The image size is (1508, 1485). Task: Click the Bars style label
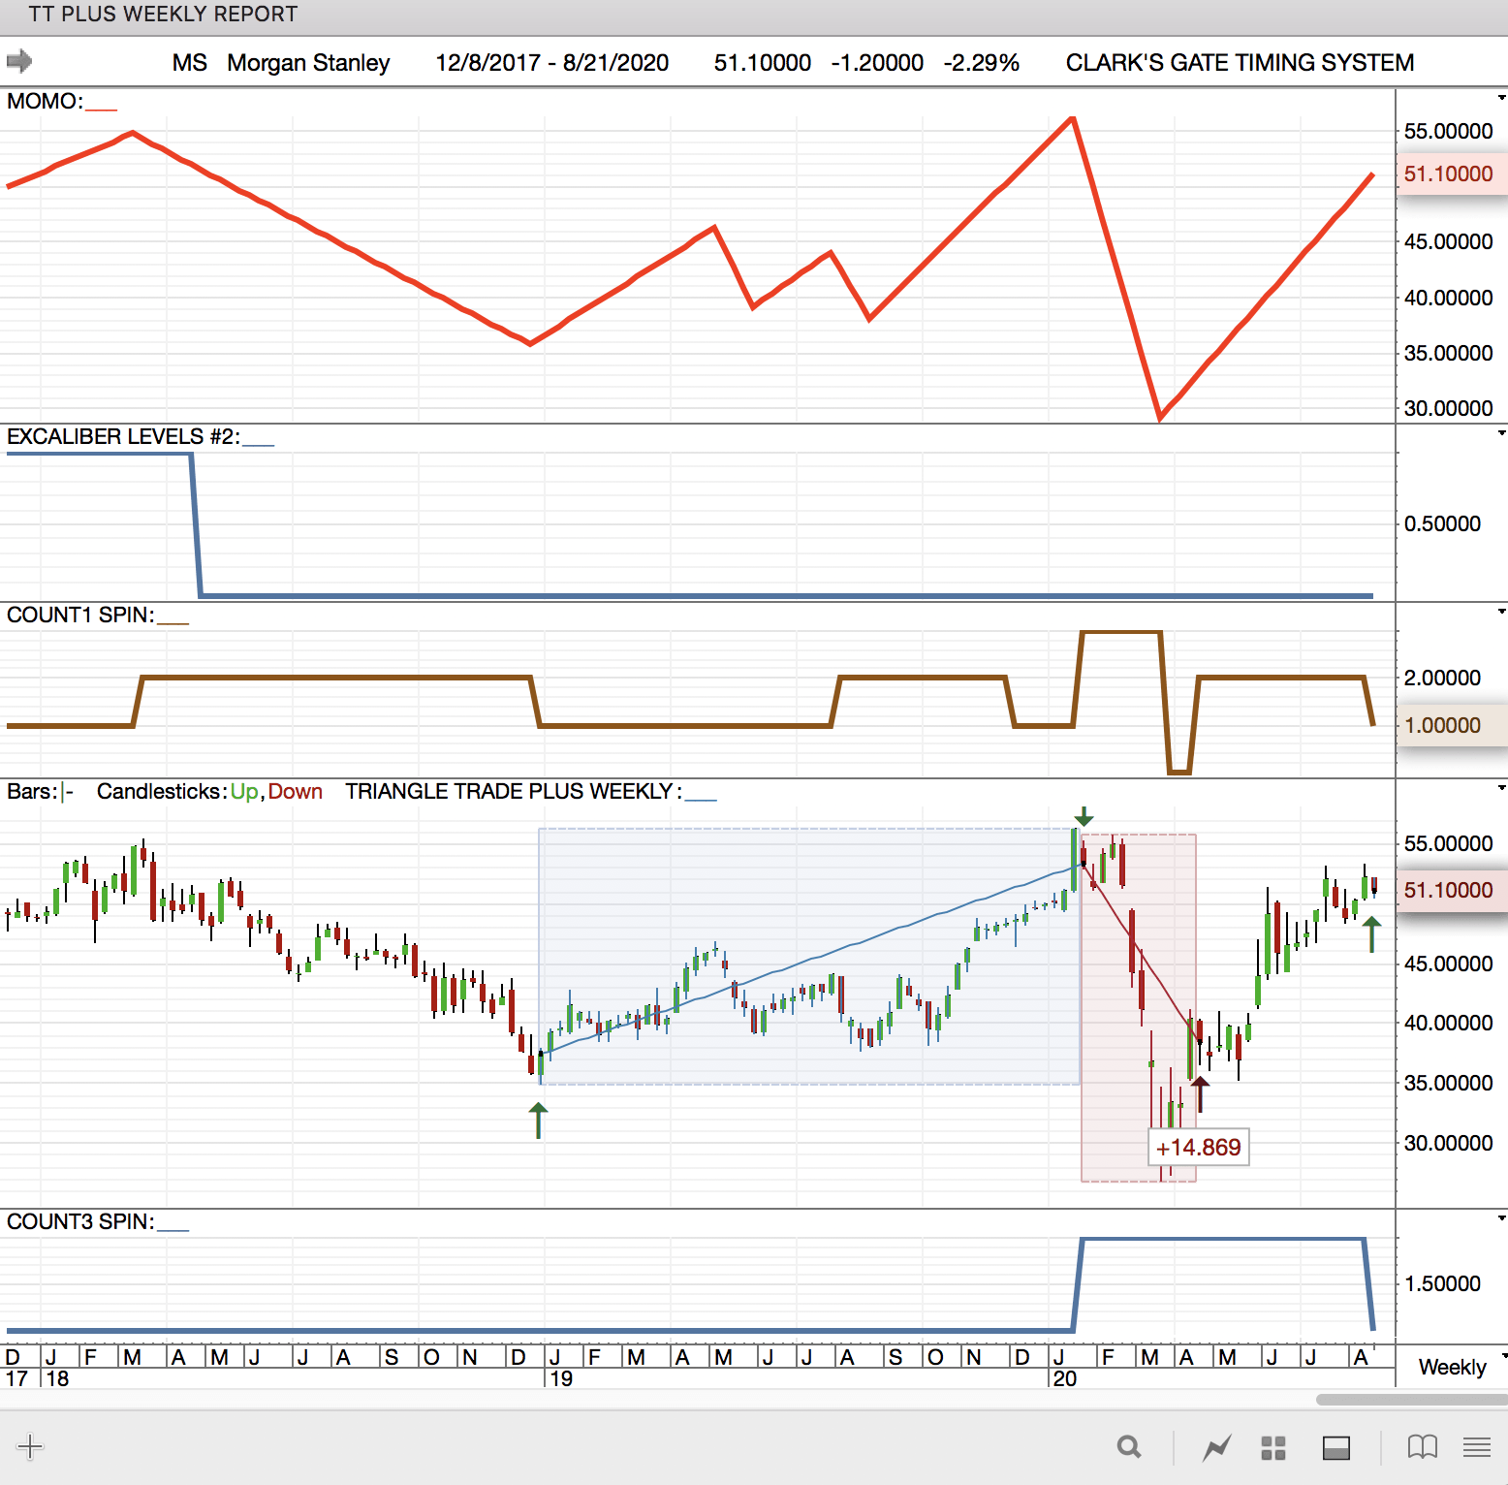[x=32, y=792]
